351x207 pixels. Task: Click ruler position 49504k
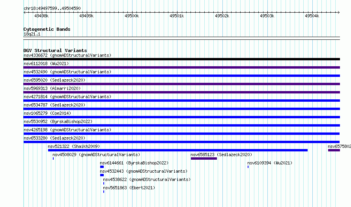click(x=312, y=16)
